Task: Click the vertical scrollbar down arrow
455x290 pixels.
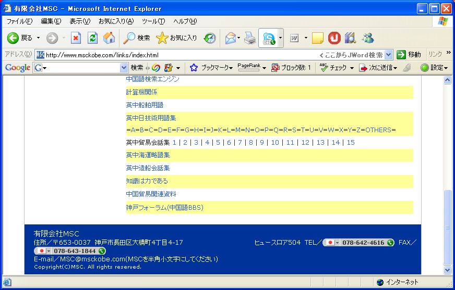Action: pyautogui.click(x=447, y=270)
